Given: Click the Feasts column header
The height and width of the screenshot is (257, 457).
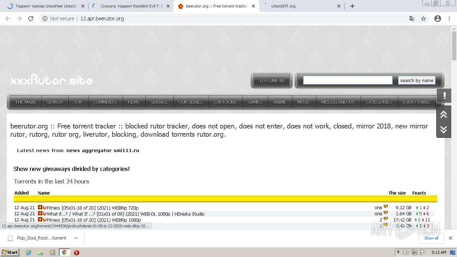Looking at the screenshot, I should (x=419, y=193).
